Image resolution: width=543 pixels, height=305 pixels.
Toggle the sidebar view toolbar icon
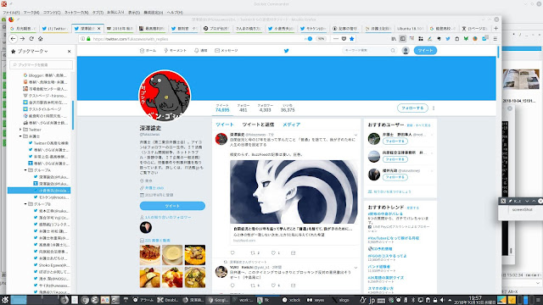pos(403,39)
